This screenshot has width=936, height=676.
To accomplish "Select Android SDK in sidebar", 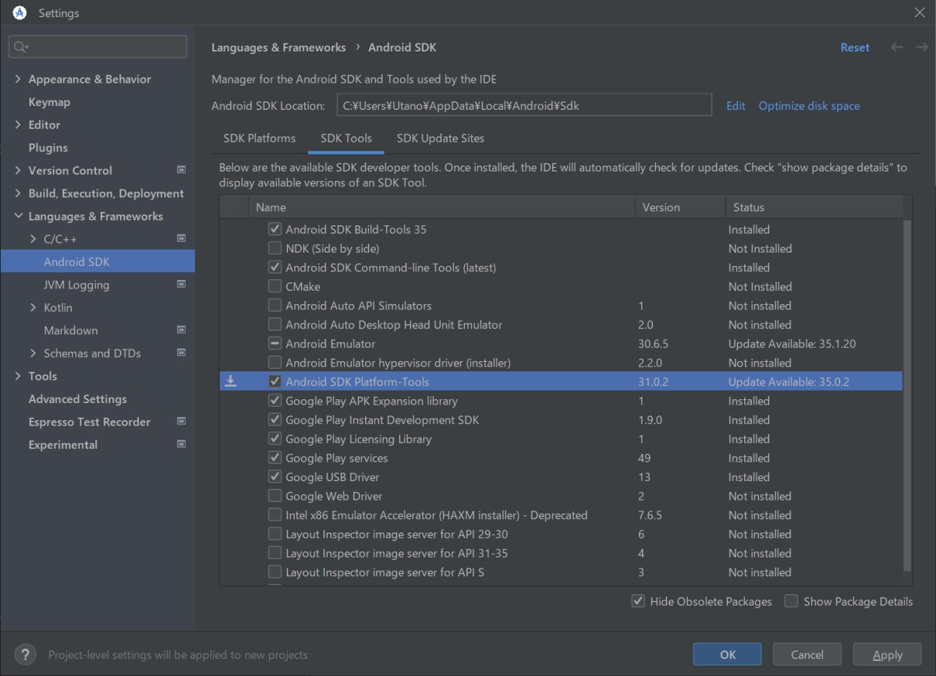I will click(x=97, y=262).
